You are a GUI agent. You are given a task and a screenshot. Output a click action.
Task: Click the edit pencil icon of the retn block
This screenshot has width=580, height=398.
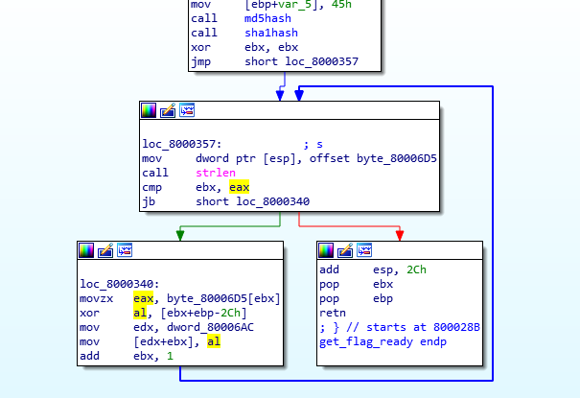345,250
